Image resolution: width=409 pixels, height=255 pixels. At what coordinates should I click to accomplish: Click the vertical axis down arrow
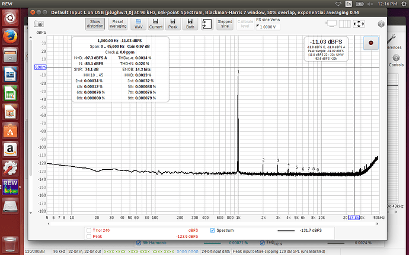point(30,213)
